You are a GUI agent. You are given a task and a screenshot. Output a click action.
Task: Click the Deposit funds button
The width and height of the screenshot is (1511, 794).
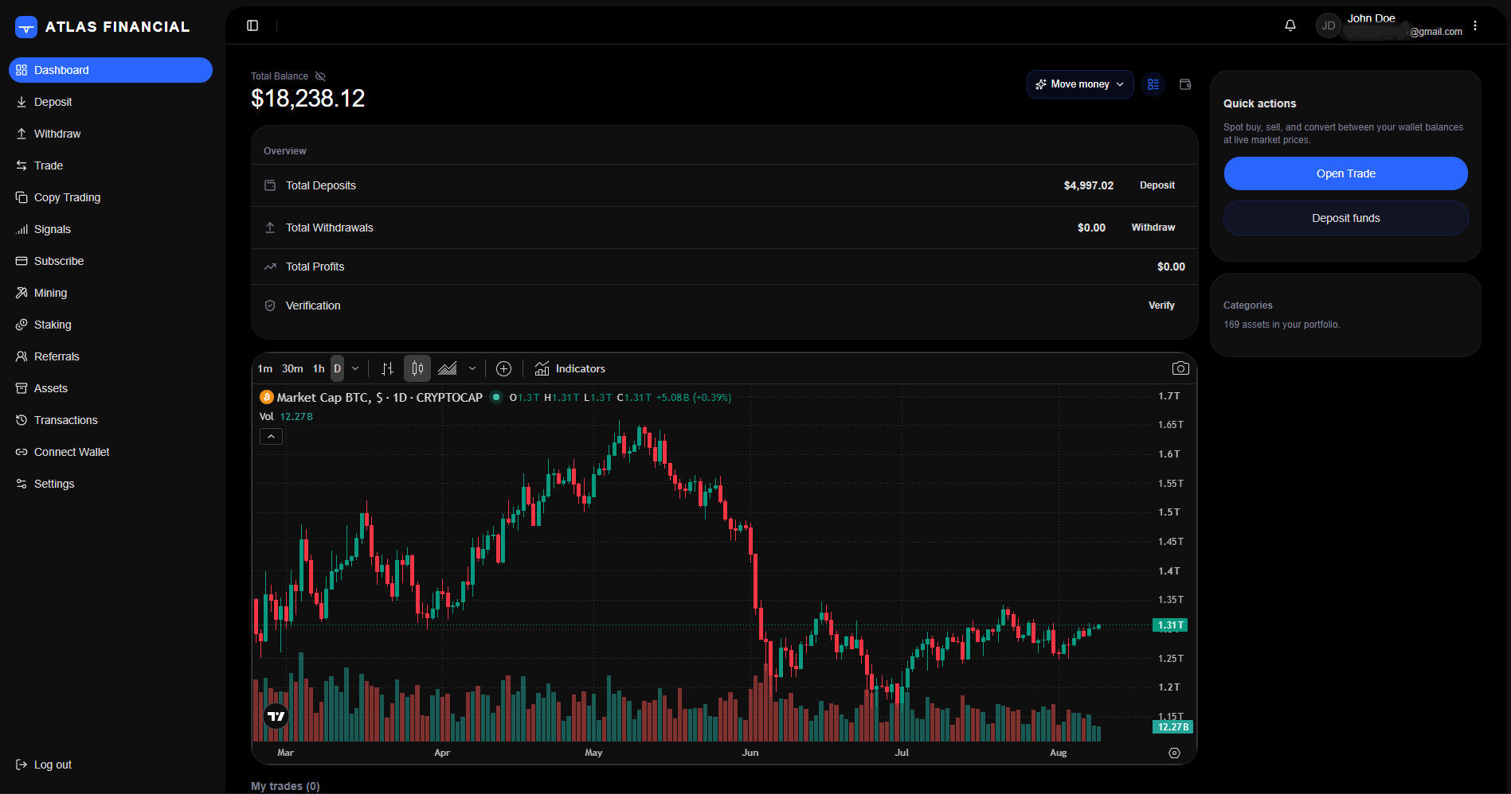coord(1345,218)
